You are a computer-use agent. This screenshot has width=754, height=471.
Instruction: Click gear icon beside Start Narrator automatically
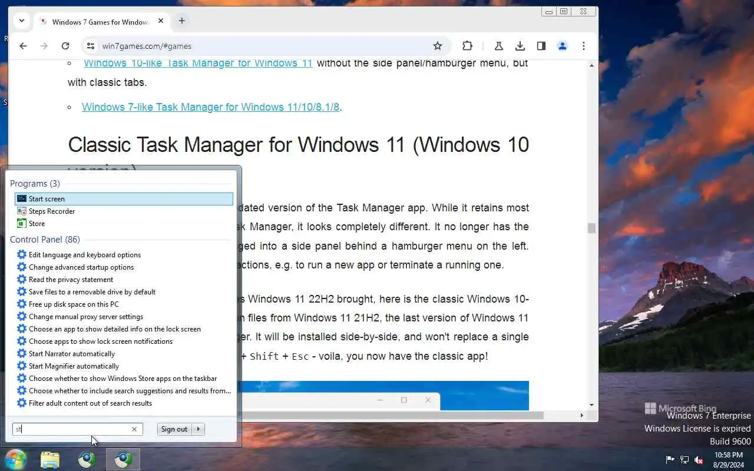click(22, 354)
